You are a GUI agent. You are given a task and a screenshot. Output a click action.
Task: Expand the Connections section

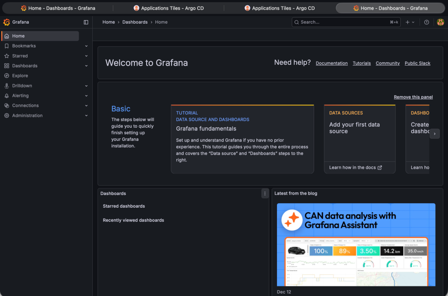tap(86, 105)
